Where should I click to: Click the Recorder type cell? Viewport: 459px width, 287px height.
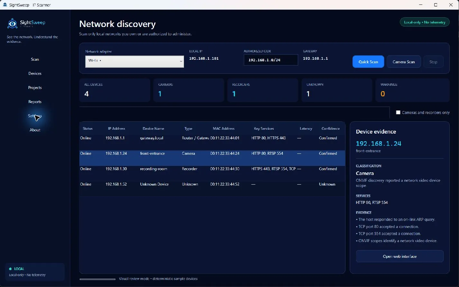[x=190, y=169]
